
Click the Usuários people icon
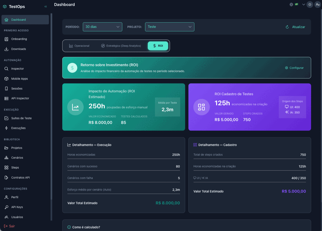(x=7, y=217)
